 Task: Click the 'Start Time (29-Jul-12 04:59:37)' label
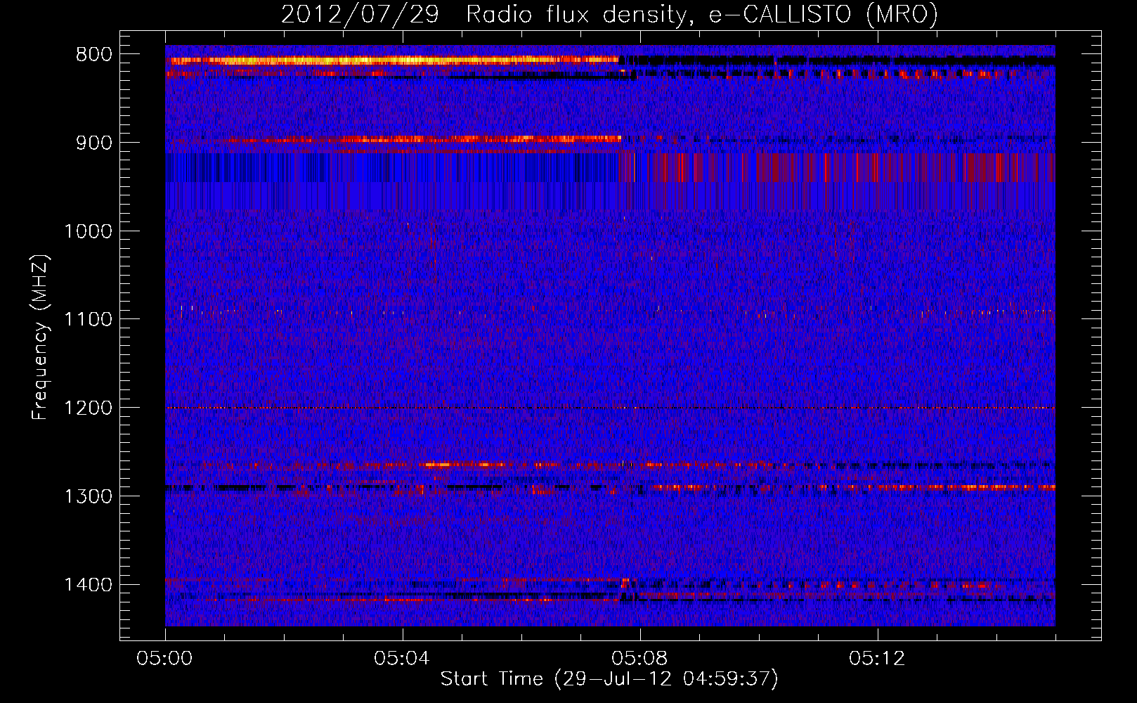[609, 679]
